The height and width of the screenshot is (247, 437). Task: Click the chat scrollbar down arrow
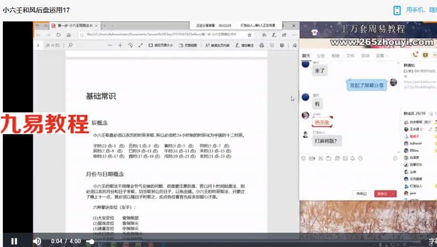click(x=398, y=152)
